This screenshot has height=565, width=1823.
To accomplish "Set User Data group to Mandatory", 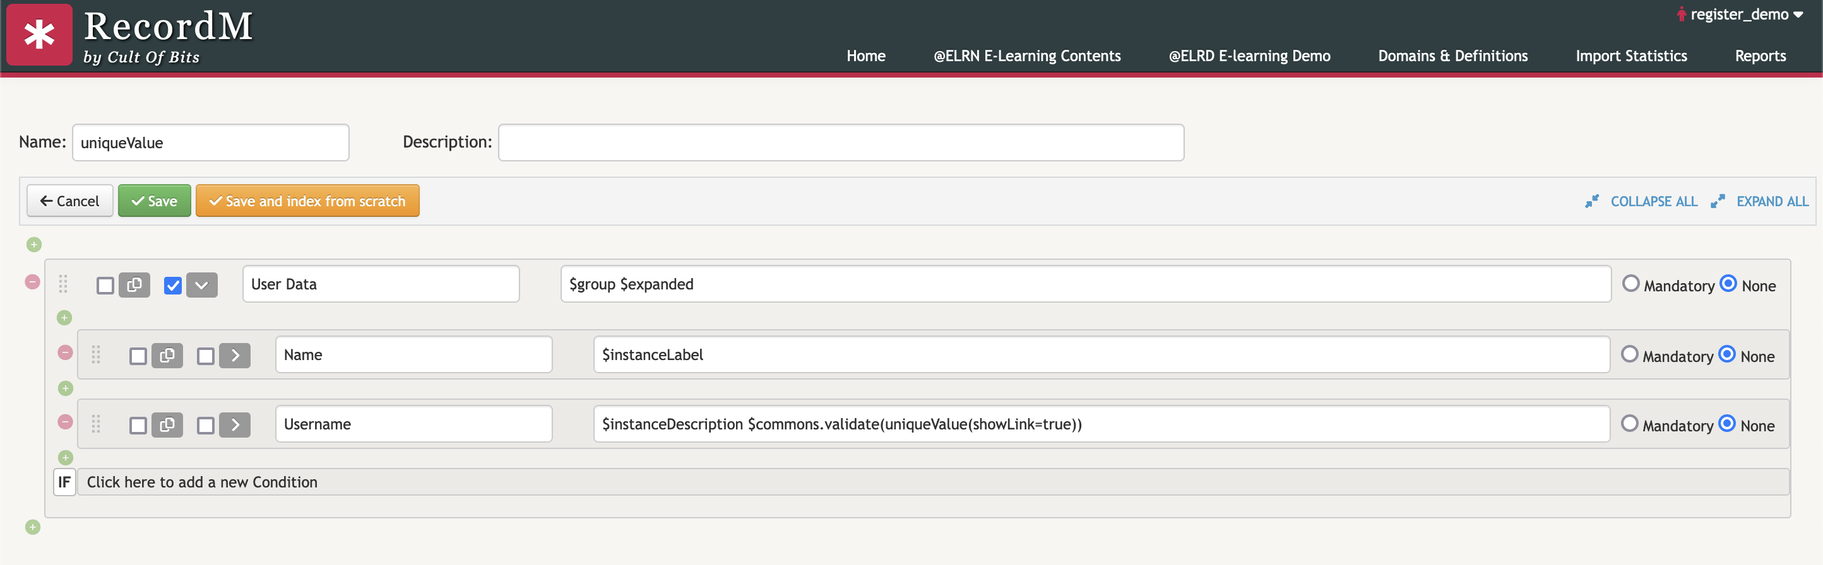I will (x=1630, y=284).
